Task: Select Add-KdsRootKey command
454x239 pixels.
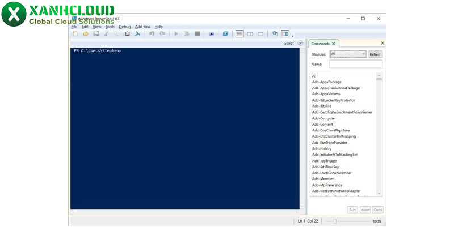Action: click(x=325, y=167)
